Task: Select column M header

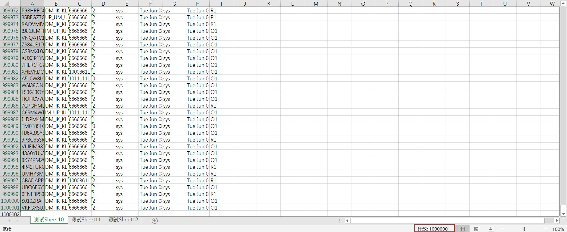Action: pos(316,4)
